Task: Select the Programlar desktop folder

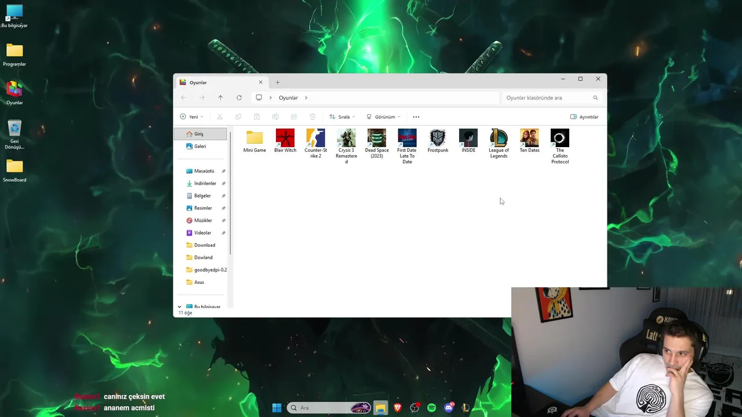Action: coord(14,55)
